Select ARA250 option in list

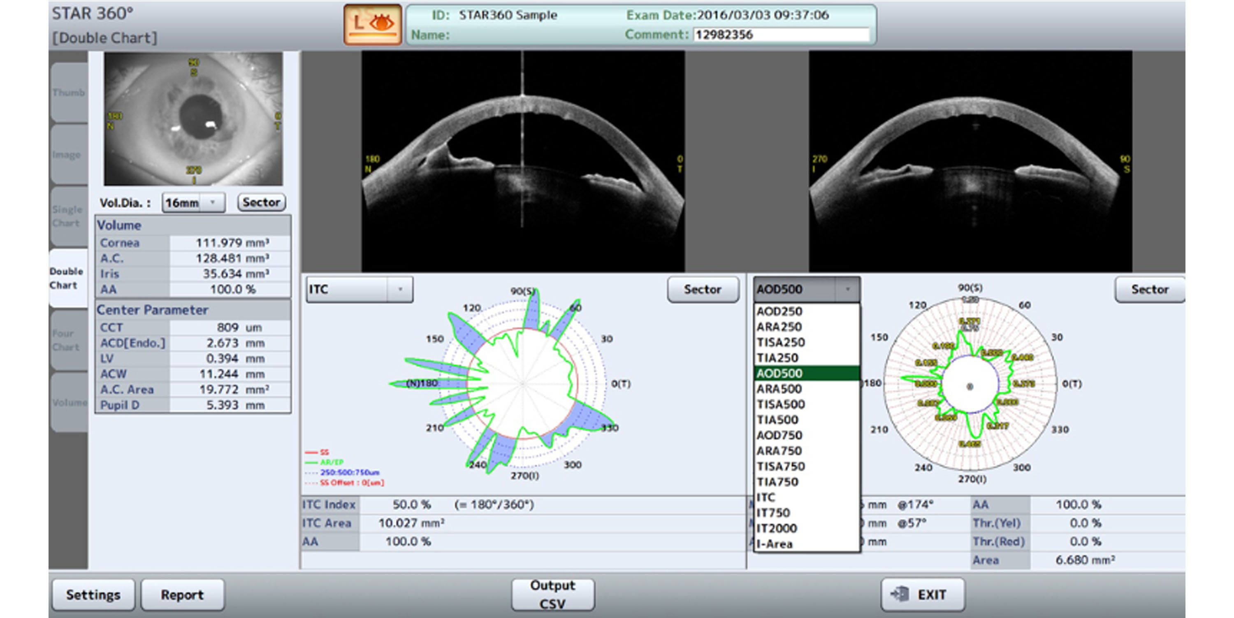pos(779,327)
